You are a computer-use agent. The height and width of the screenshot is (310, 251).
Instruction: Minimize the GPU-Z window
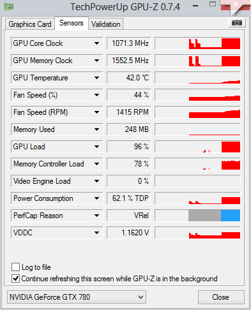coord(195,6)
